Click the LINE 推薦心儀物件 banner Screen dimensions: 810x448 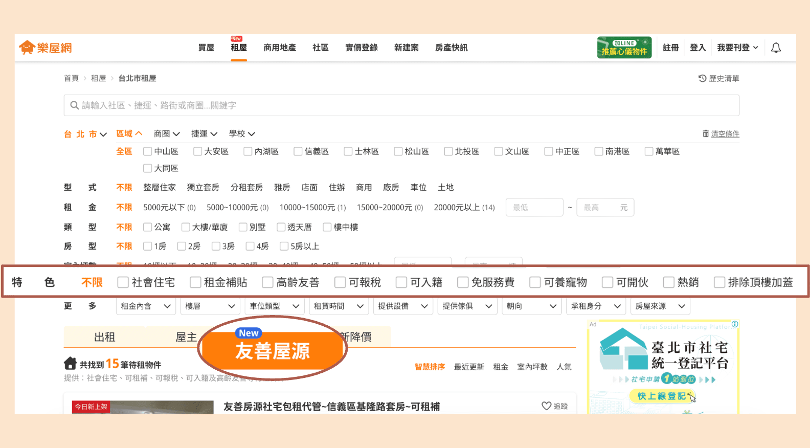point(624,48)
